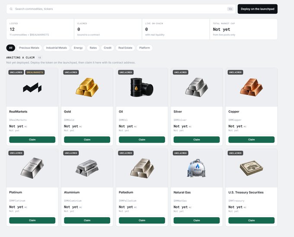Click the UNCLAIMED badge on RealMarkets card
The image size is (294, 237).
click(16, 72)
